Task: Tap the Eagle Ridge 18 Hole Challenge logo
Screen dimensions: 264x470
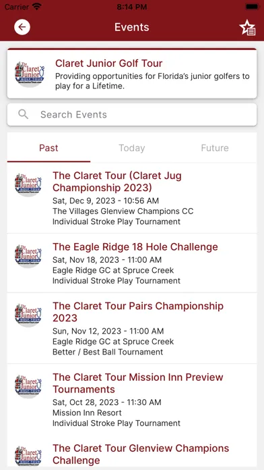Action: (28, 255)
